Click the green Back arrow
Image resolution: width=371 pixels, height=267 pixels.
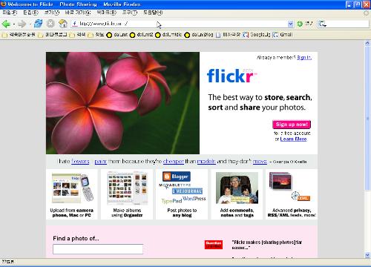(x=6, y=24)
